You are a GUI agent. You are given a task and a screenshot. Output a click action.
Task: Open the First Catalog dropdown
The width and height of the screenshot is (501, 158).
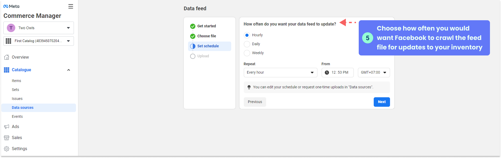[x=39, y=41]
